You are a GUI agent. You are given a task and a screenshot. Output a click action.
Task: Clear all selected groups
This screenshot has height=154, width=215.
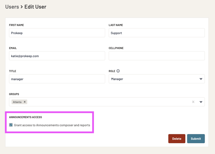(x=193, y=102)
